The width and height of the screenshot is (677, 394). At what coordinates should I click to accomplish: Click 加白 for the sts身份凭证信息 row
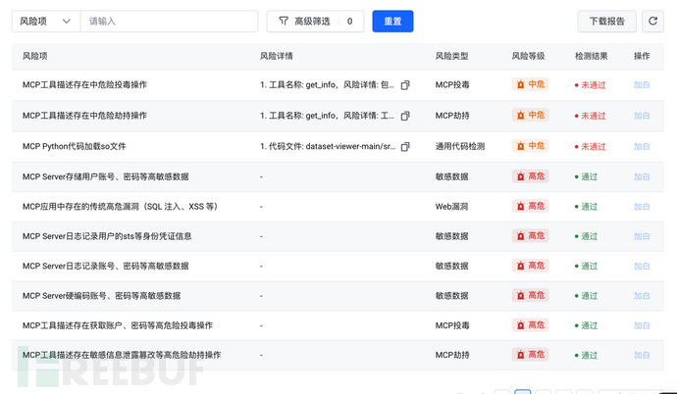point(642,236)
